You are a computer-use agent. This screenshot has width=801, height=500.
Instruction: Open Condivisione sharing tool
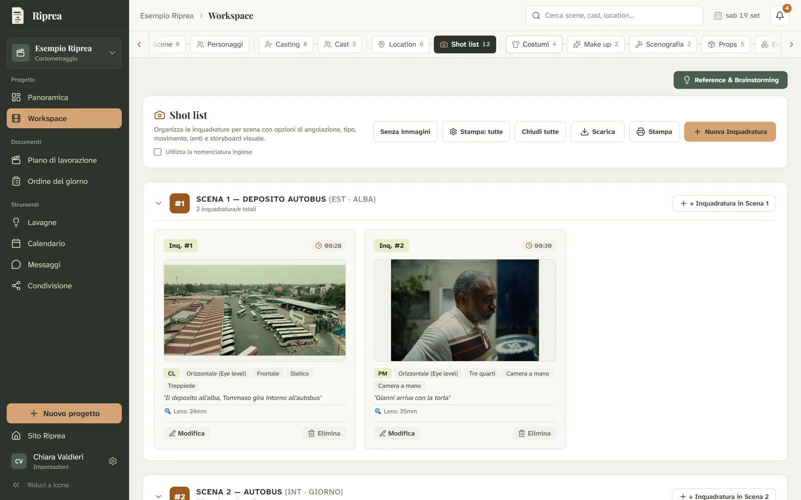click(x=64, y=285)
